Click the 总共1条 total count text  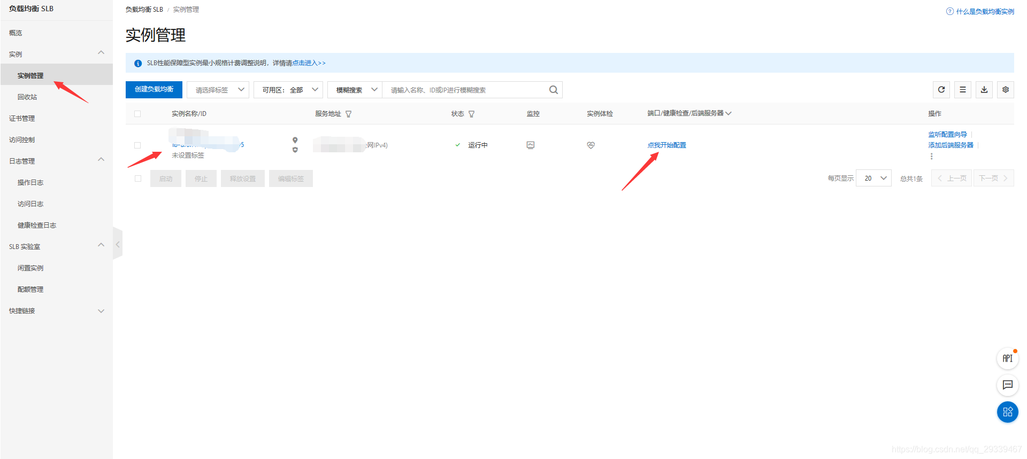click(911, 178)
